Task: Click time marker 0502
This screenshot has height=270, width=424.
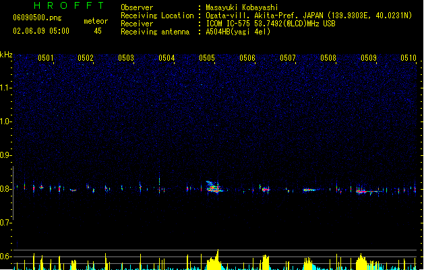Action: point(86,58)
